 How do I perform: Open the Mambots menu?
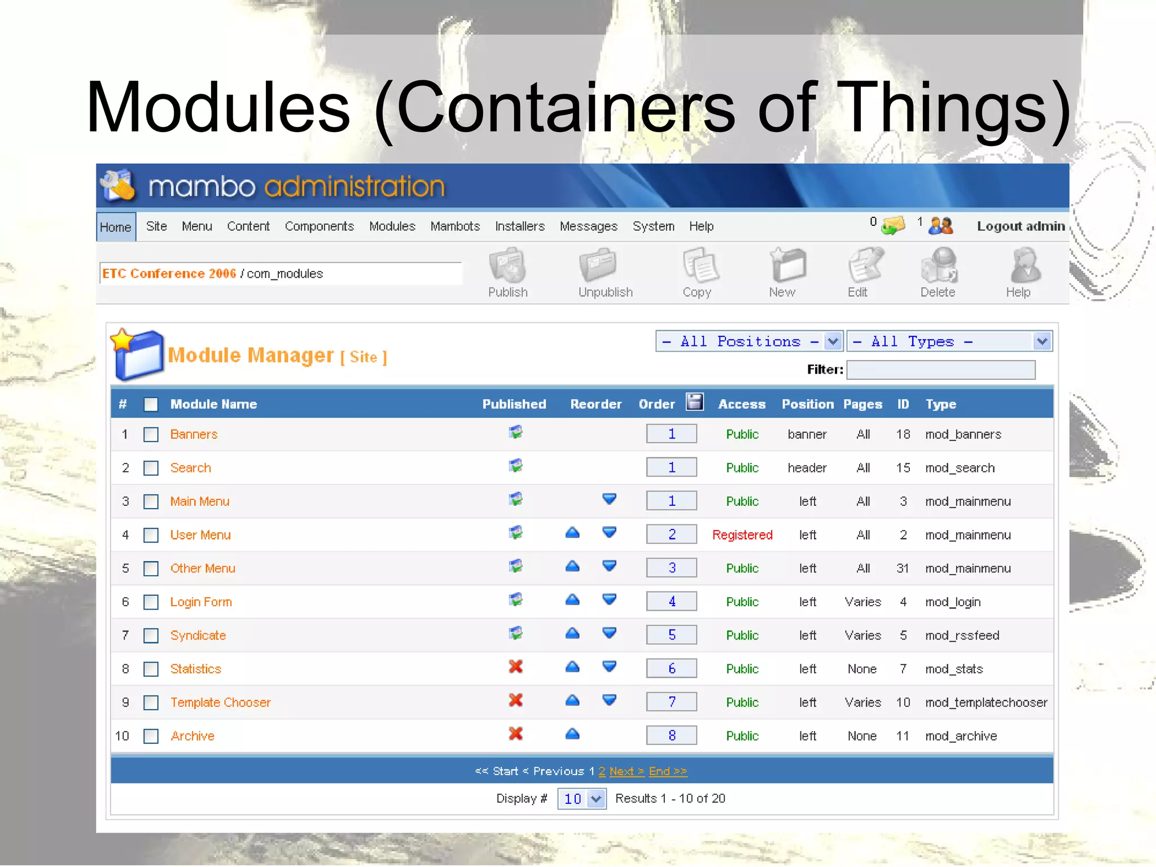tap(455, 226)
